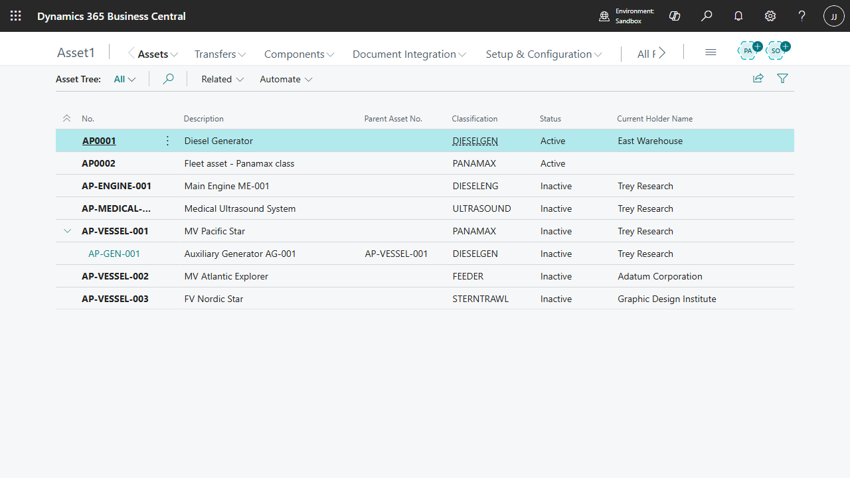
Task: Click the FEEDER classification cell
Action: tap(468, 276)
